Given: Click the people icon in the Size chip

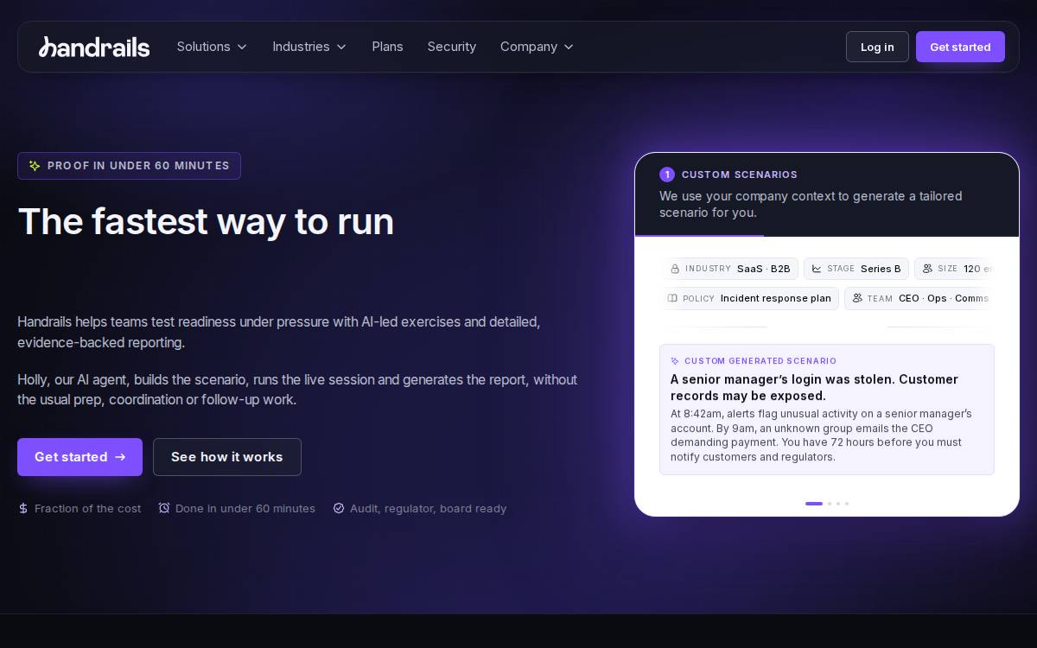Looking at the screenshot, I should pyautogui.click(x=927, y=269).
